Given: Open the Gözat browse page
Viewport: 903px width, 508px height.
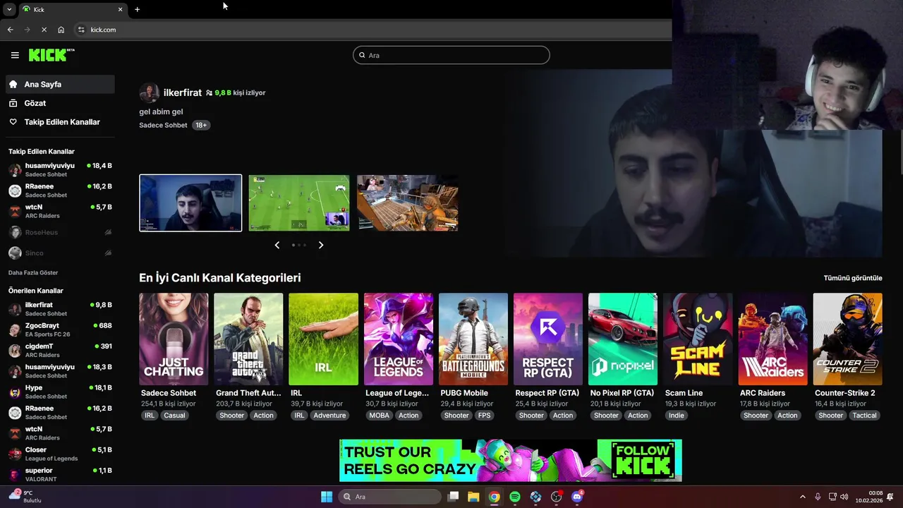Looking at the screenshot, I should (60, 103).
